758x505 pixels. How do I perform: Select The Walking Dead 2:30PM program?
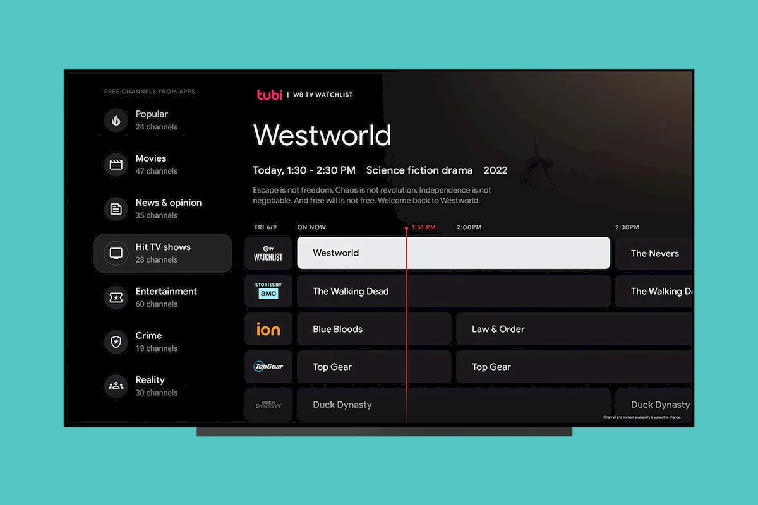pos(654,291)
